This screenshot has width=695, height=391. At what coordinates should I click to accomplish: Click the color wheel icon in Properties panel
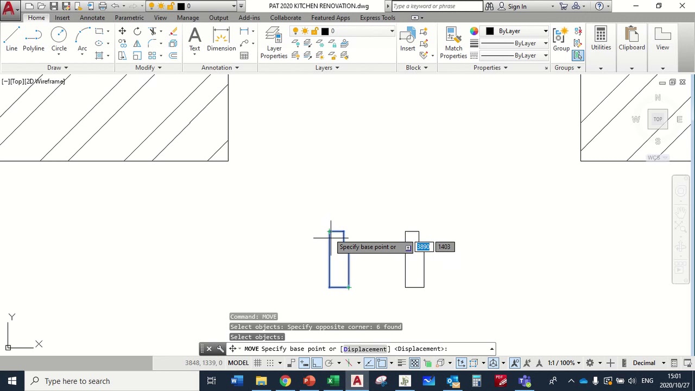tap(474, 31)
